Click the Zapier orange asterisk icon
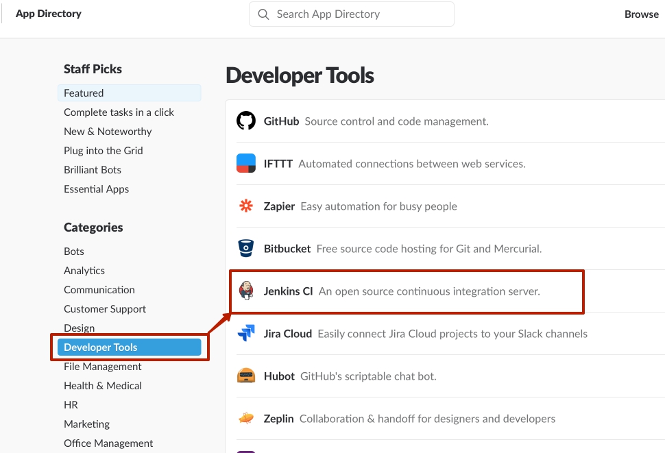Viewport: 665px width, 453px height. 246,206
